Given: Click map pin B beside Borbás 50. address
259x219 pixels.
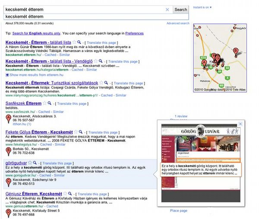Looking at the screenshot, I should [9, 151].
